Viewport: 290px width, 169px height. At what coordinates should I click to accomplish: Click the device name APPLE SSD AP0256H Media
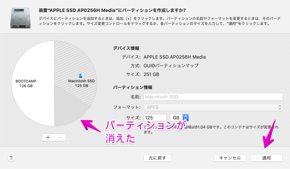point(175,57)
